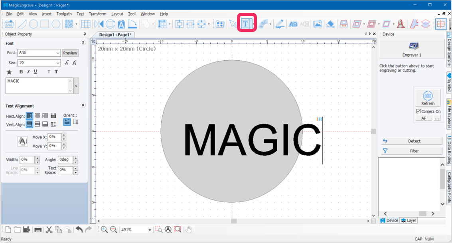Open the Layout menu

[117, 14]
